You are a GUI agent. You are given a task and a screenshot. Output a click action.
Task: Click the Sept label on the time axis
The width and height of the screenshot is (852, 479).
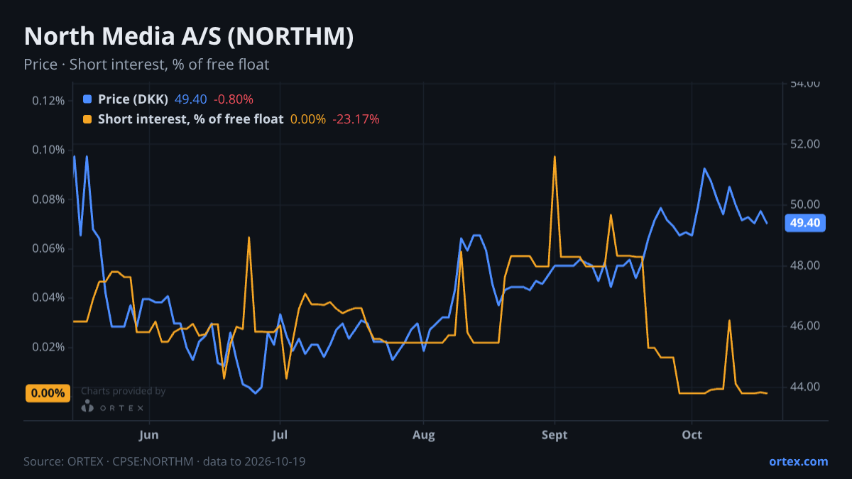point(555,434)
